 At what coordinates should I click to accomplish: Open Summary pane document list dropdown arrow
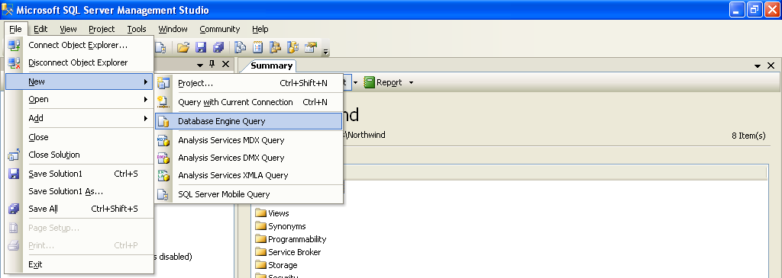click(x=758, y=66)
